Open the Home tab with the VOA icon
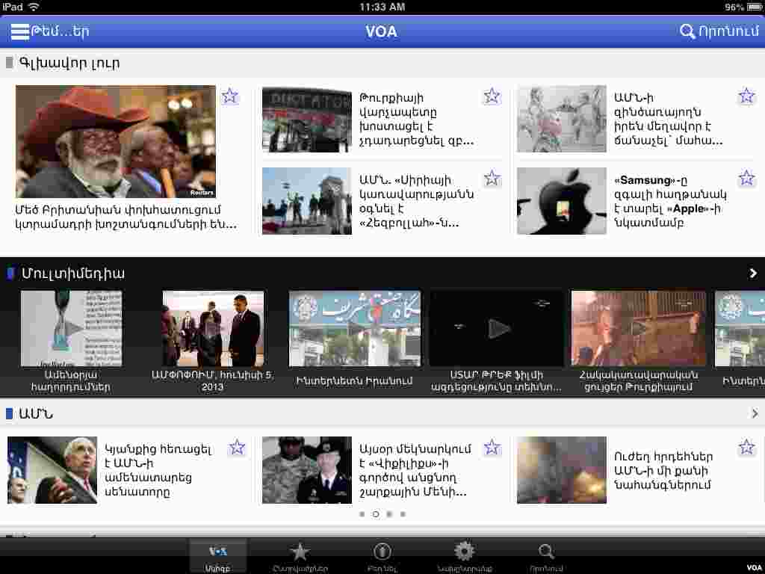Screen dimensions: 765x574 [x=217, y=558]
